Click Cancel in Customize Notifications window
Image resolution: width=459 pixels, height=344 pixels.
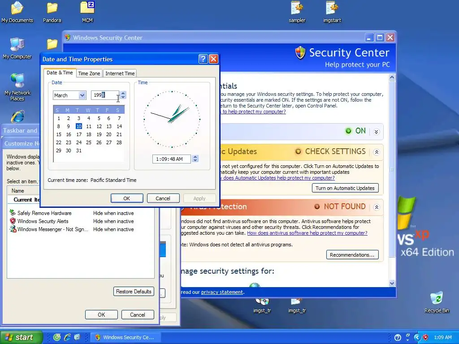click(138, 315)
